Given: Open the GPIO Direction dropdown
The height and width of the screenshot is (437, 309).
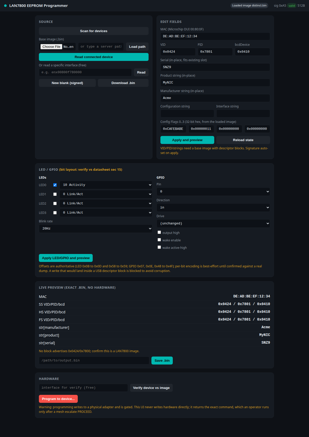Looking at the screenshot, I should pos(213,207).
